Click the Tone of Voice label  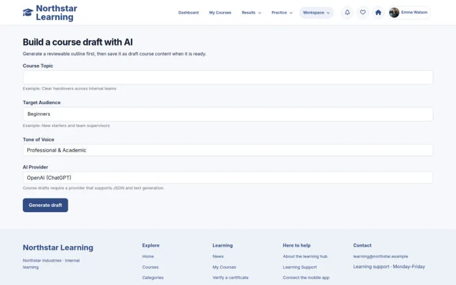click(x=38, y=139)
